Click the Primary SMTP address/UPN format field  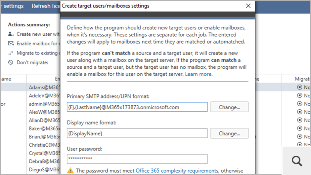click(x=137, y=107)
